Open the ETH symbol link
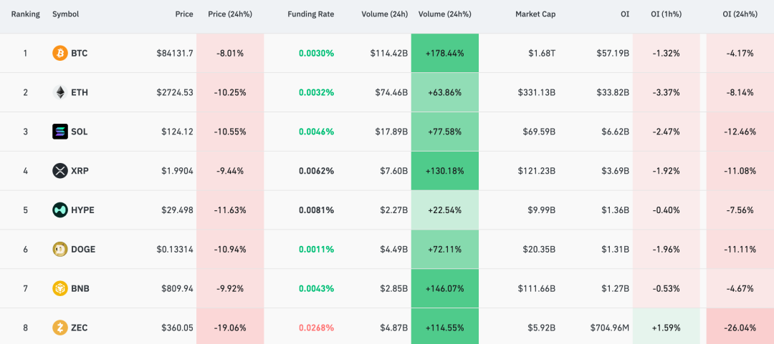Image resolution: width=774 pixels, height=344 pixels. coord(80,92)
